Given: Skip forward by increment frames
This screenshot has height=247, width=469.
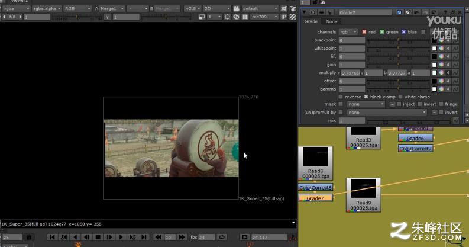Looking at the screenshot, I should pos(182,237).
